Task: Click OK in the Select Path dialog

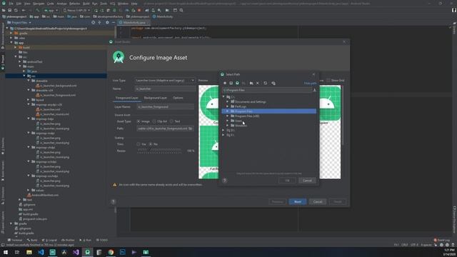Action: [287, 181]
